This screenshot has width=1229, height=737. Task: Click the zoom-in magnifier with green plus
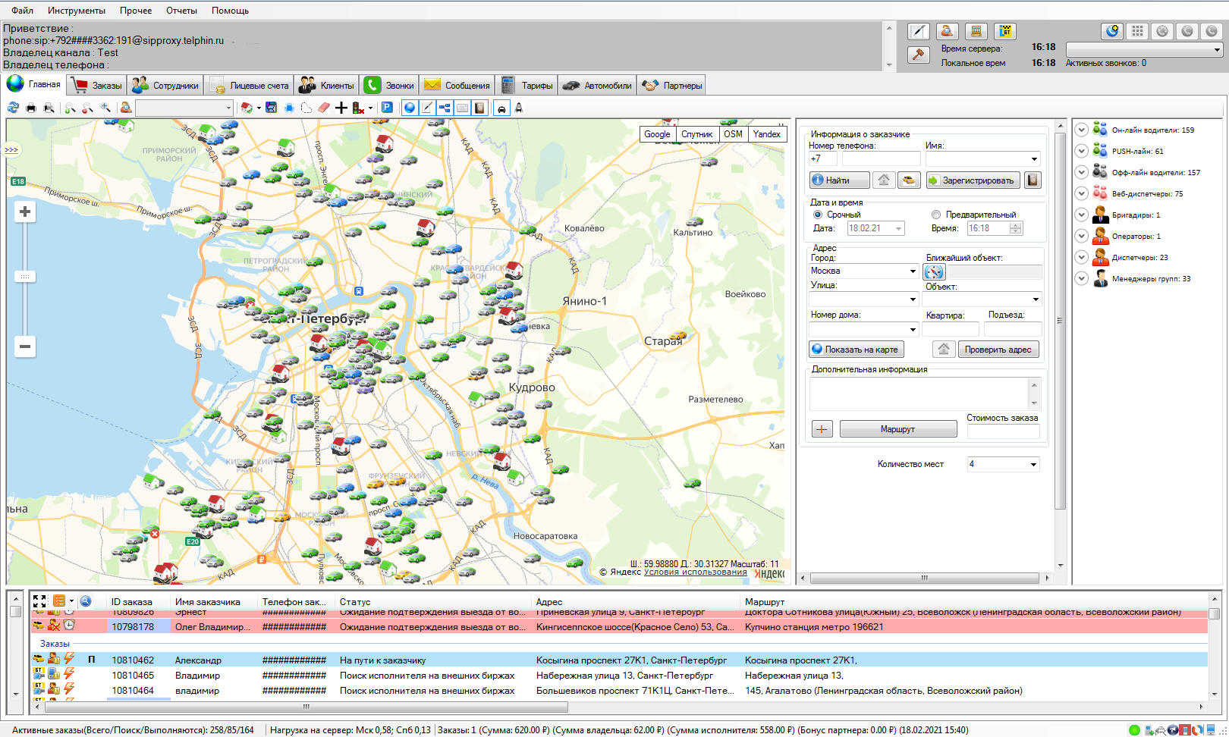click(70, 108)
